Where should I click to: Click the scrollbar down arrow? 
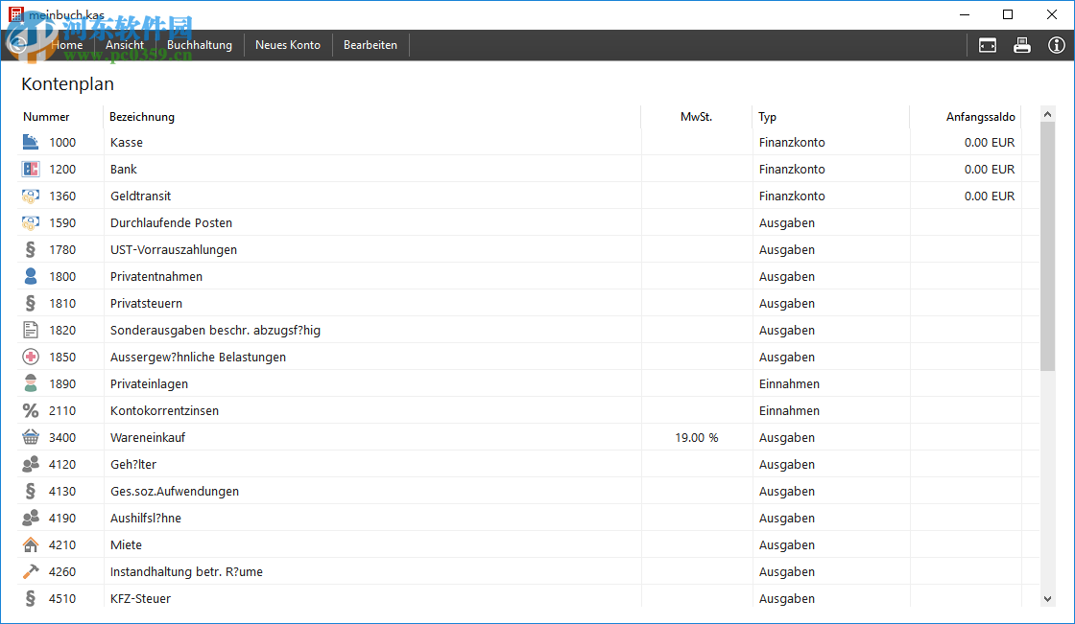(1047, 599)
